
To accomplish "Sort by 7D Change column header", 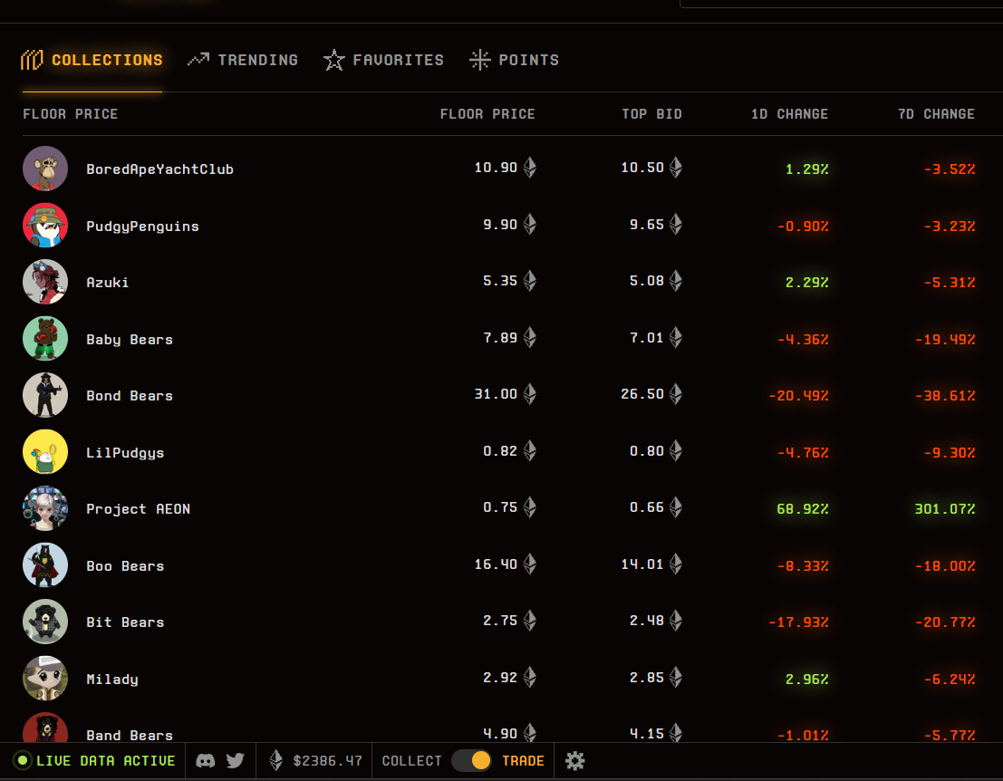I will [x=936, y=114].
